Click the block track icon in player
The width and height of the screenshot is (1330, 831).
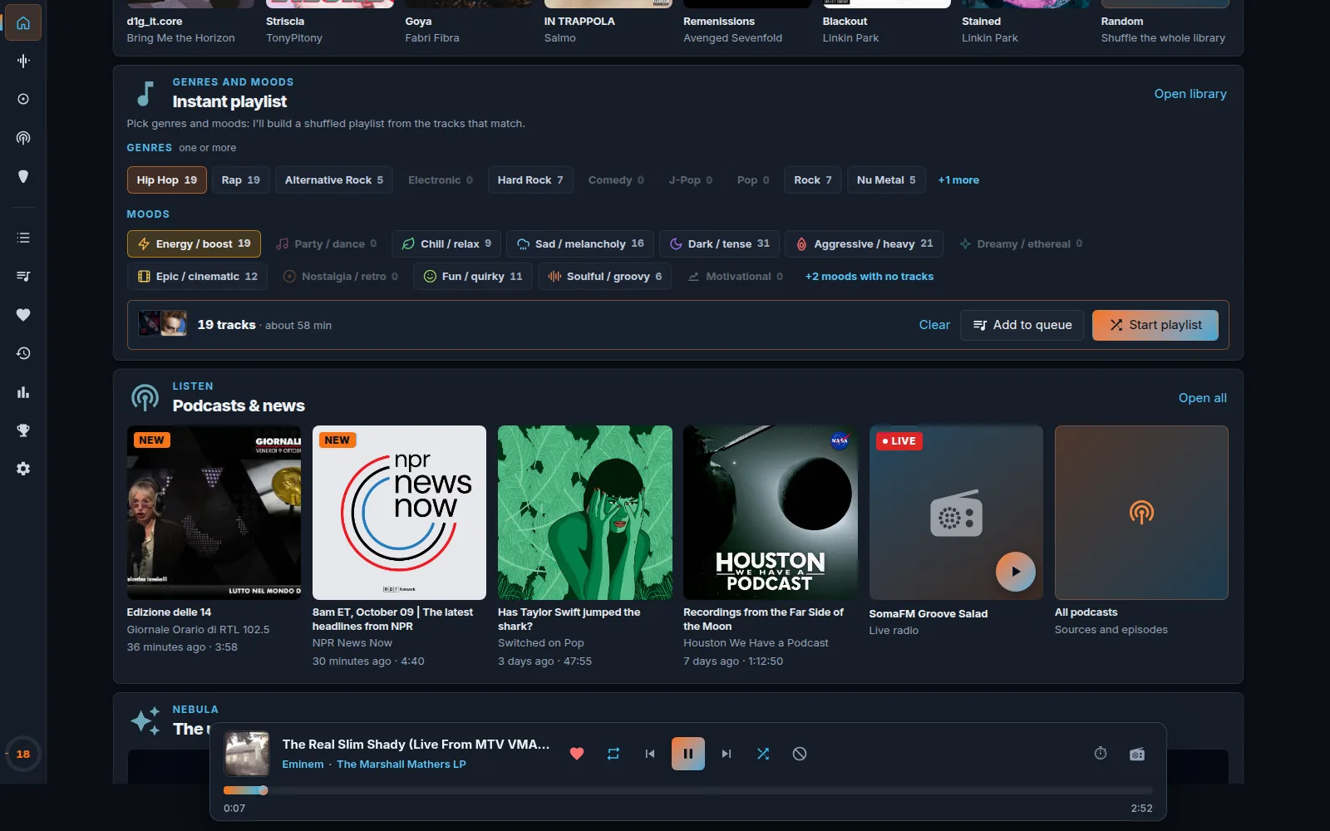[800, 754]
